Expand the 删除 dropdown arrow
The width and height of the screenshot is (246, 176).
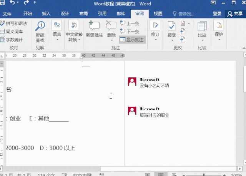[112, 40]
